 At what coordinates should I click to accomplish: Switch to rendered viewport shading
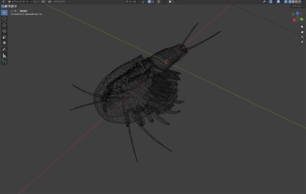tap(299, 1)
